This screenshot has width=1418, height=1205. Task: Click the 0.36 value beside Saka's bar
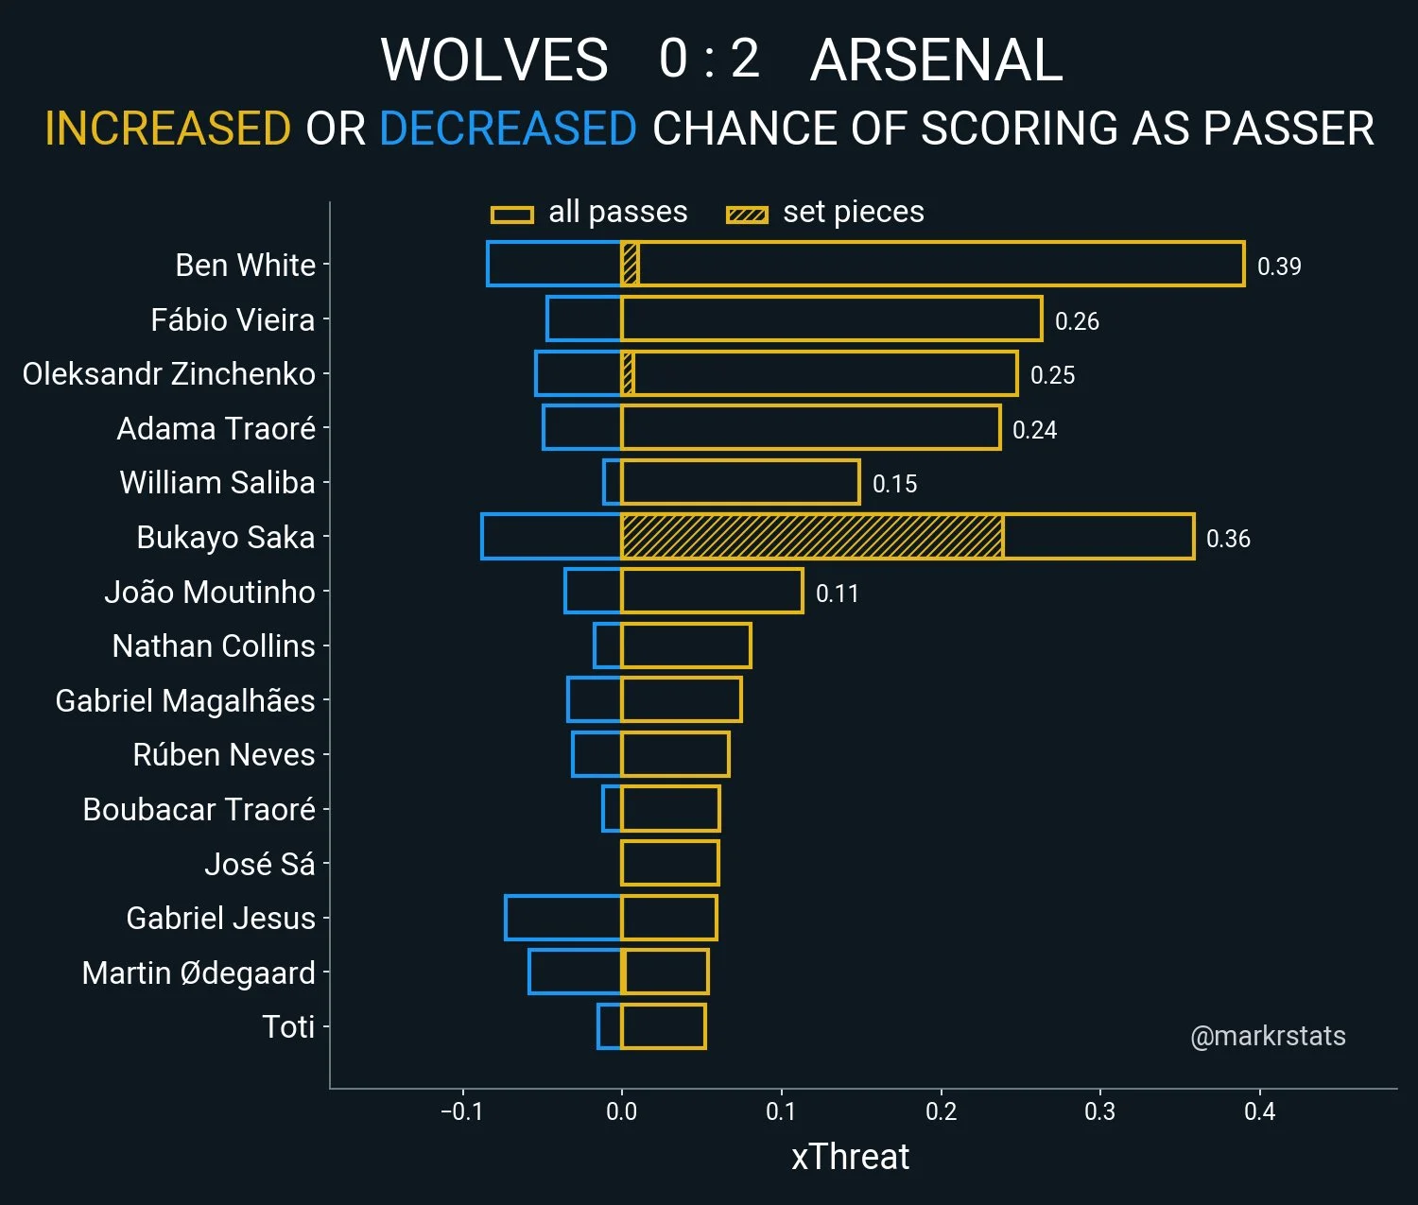pyautogui.click(x=1228, y=539)
